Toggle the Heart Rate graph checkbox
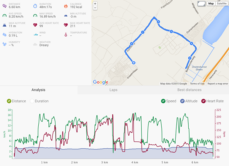The height and width of the screenshot is (166, 229). [204, 101]
